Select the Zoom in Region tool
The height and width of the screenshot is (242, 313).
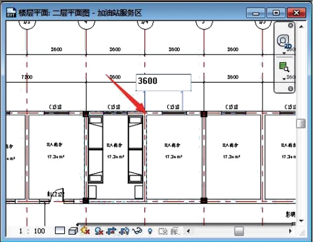coord(284,67)
